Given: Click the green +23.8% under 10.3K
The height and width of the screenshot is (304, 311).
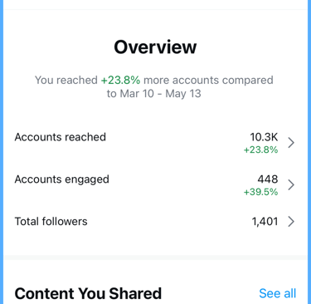Looking at the screenshot, I should [x=260, y=150].
